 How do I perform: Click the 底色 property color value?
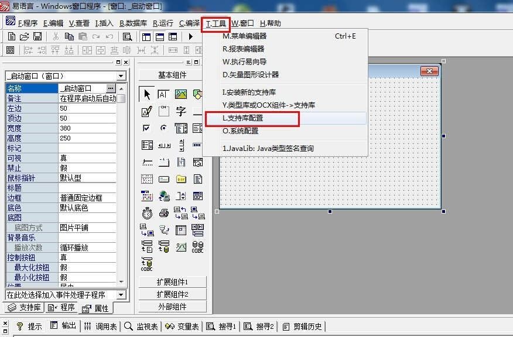tap(88, 208)
